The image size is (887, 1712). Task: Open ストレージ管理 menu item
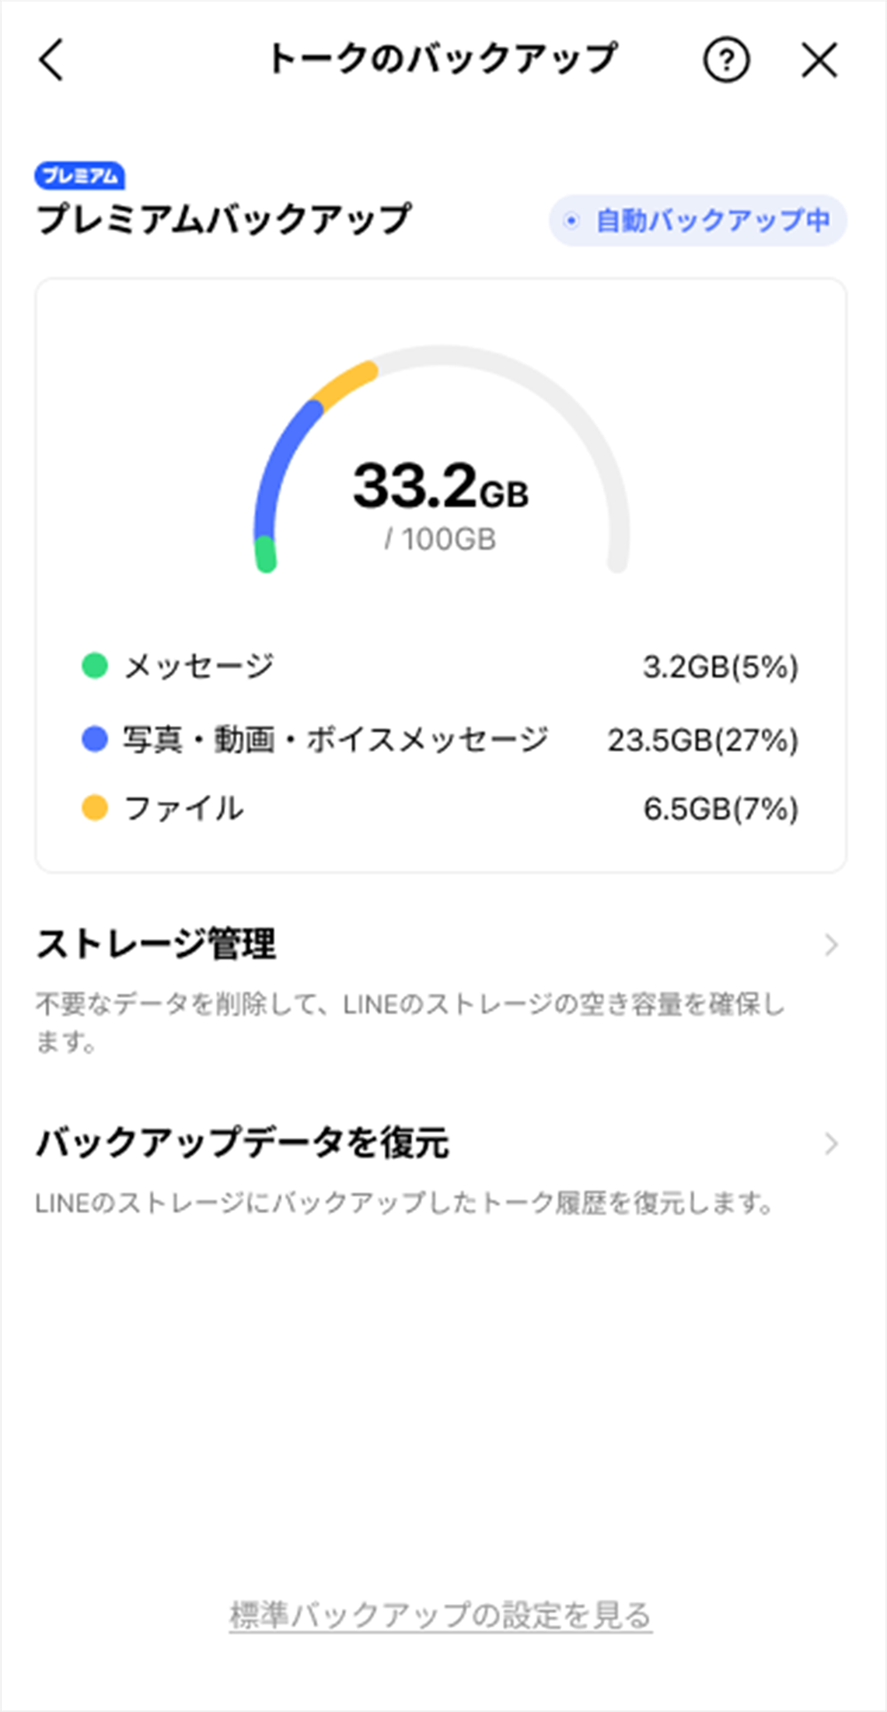tap(157, 944)
